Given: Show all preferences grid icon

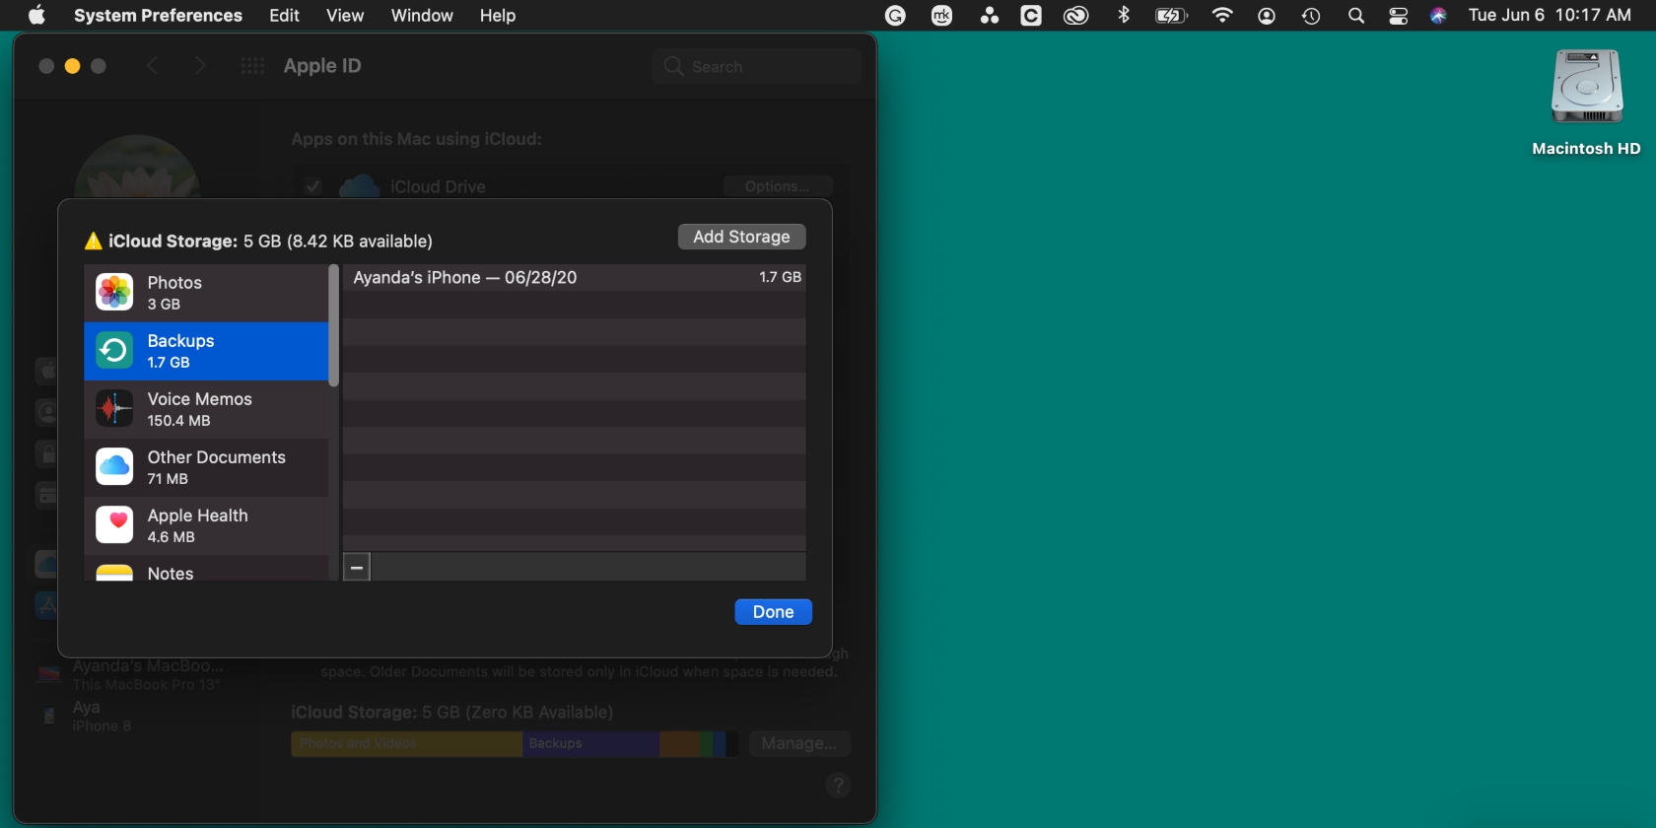Looking at the screenshot, I should pyautogui.click(x=252, y=66).
